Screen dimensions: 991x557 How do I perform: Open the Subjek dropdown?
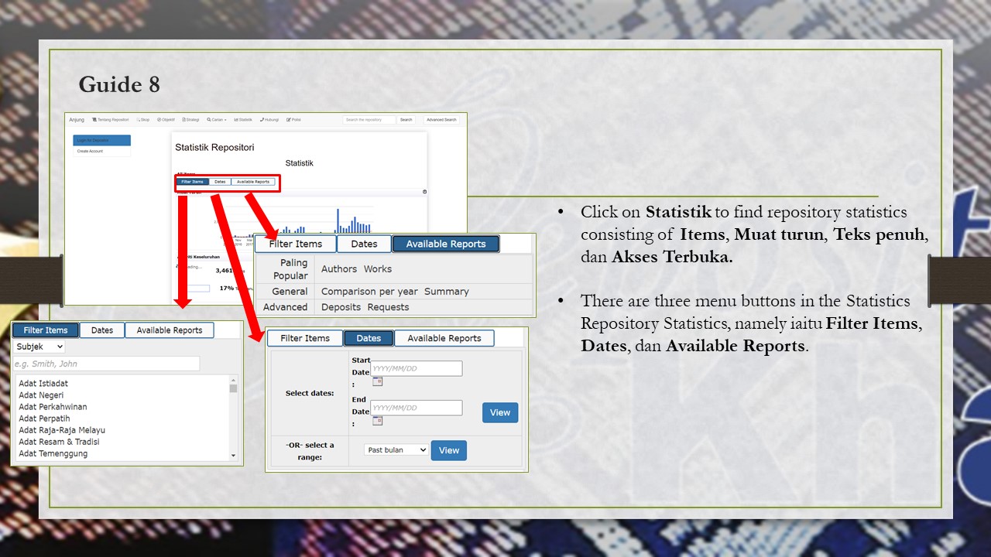tap(39, 346)
